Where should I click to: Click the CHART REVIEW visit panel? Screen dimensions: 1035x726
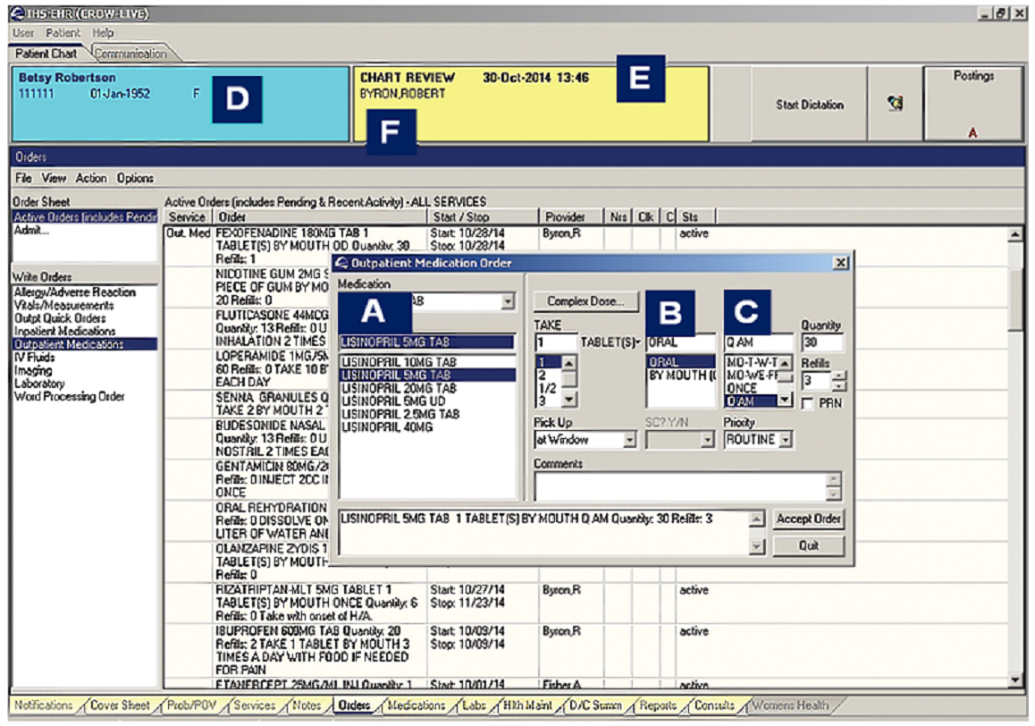[532, 104]
